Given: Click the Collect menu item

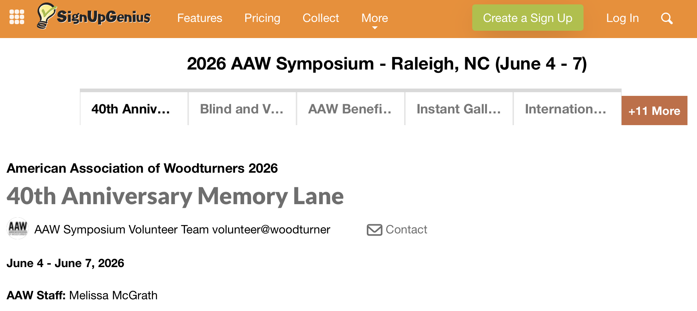Looking at the screenshot, I should click(321, 18).
